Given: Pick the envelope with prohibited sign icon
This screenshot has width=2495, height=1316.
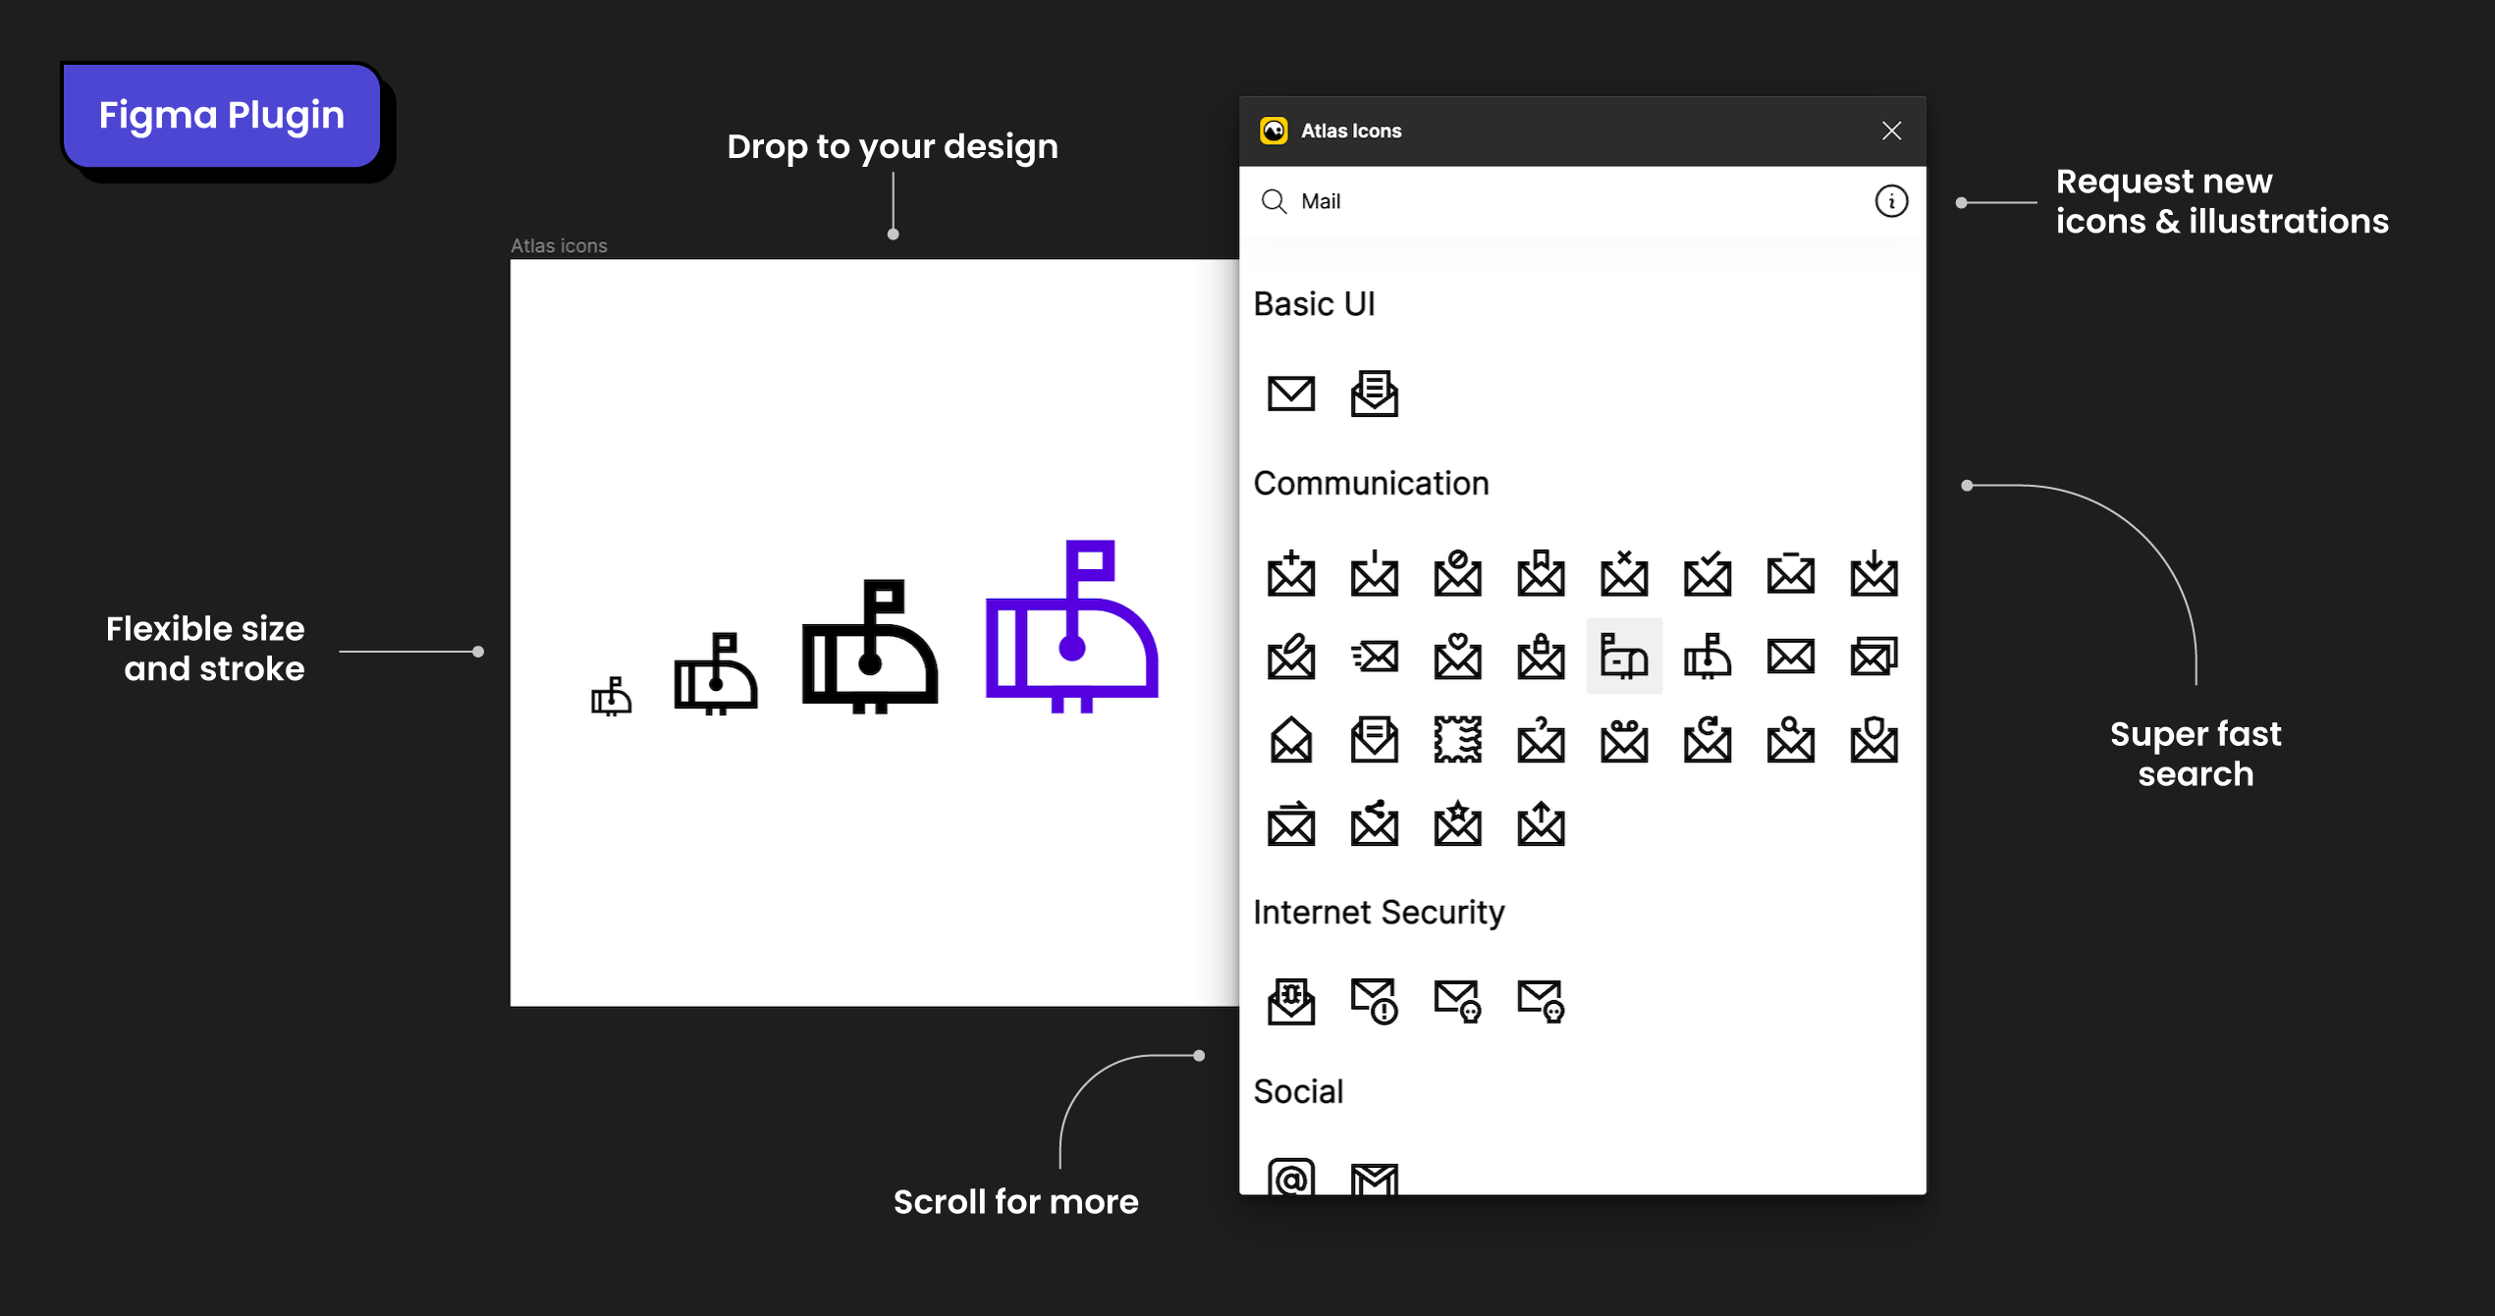Looking at the screenshot, I should (1457, 574).
